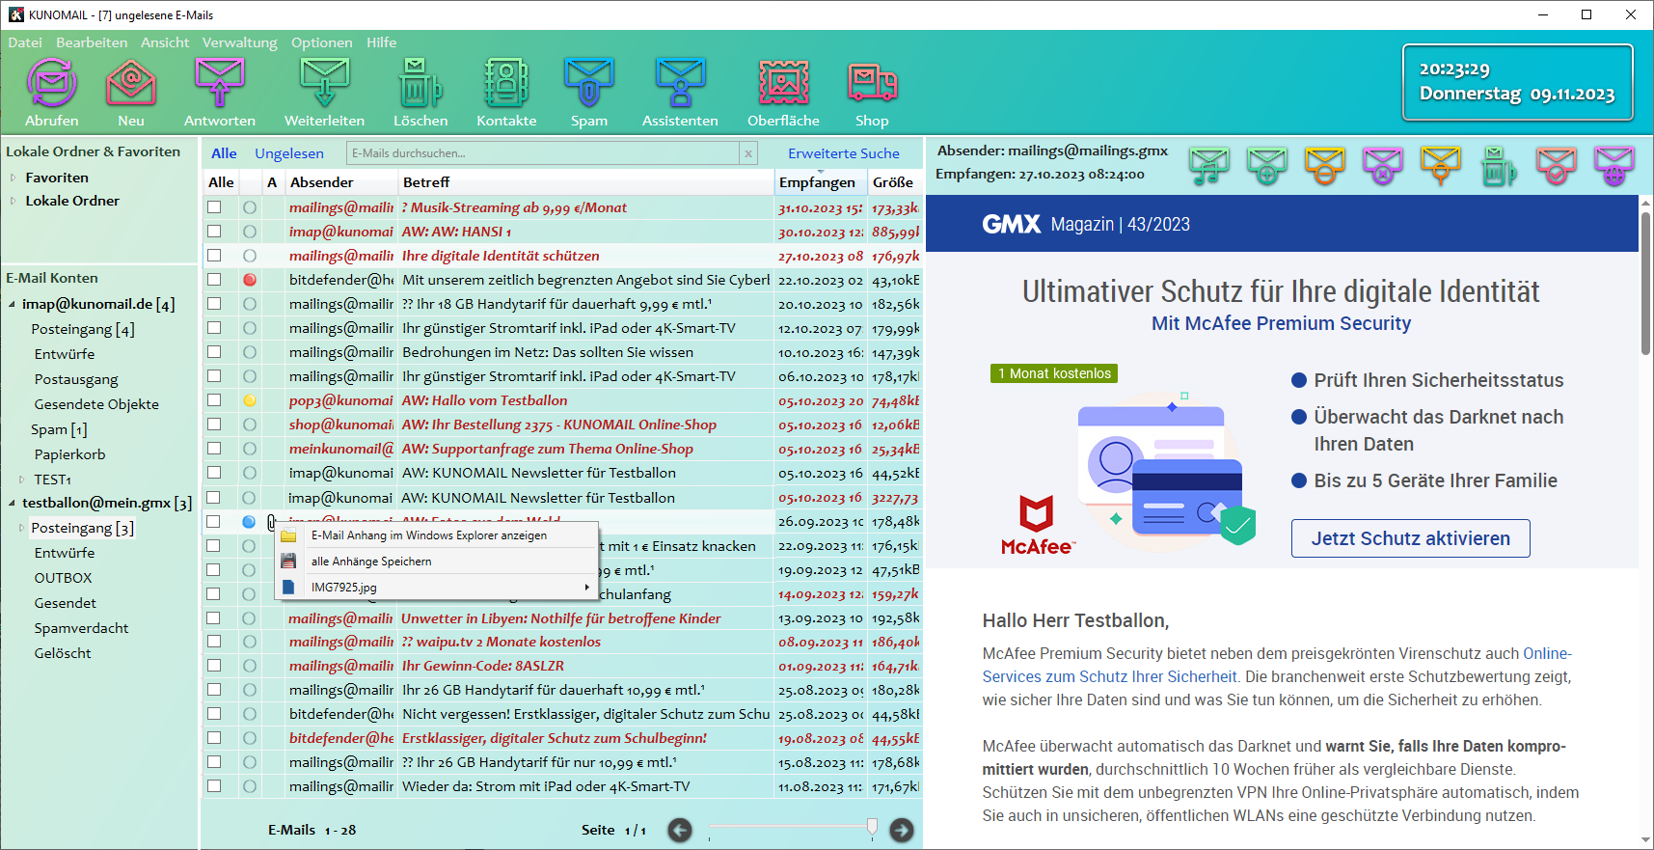The image size is (1654, 850).
Task: Expand the TEST1 folder
Action: pyautogui.click(x=21, y=480)
